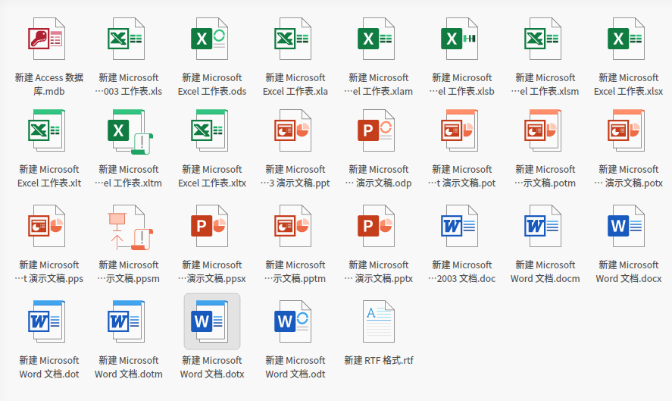The image size is (672, 401).
Task: Click the name "Word 文档.dotx"
Action: 212,374
